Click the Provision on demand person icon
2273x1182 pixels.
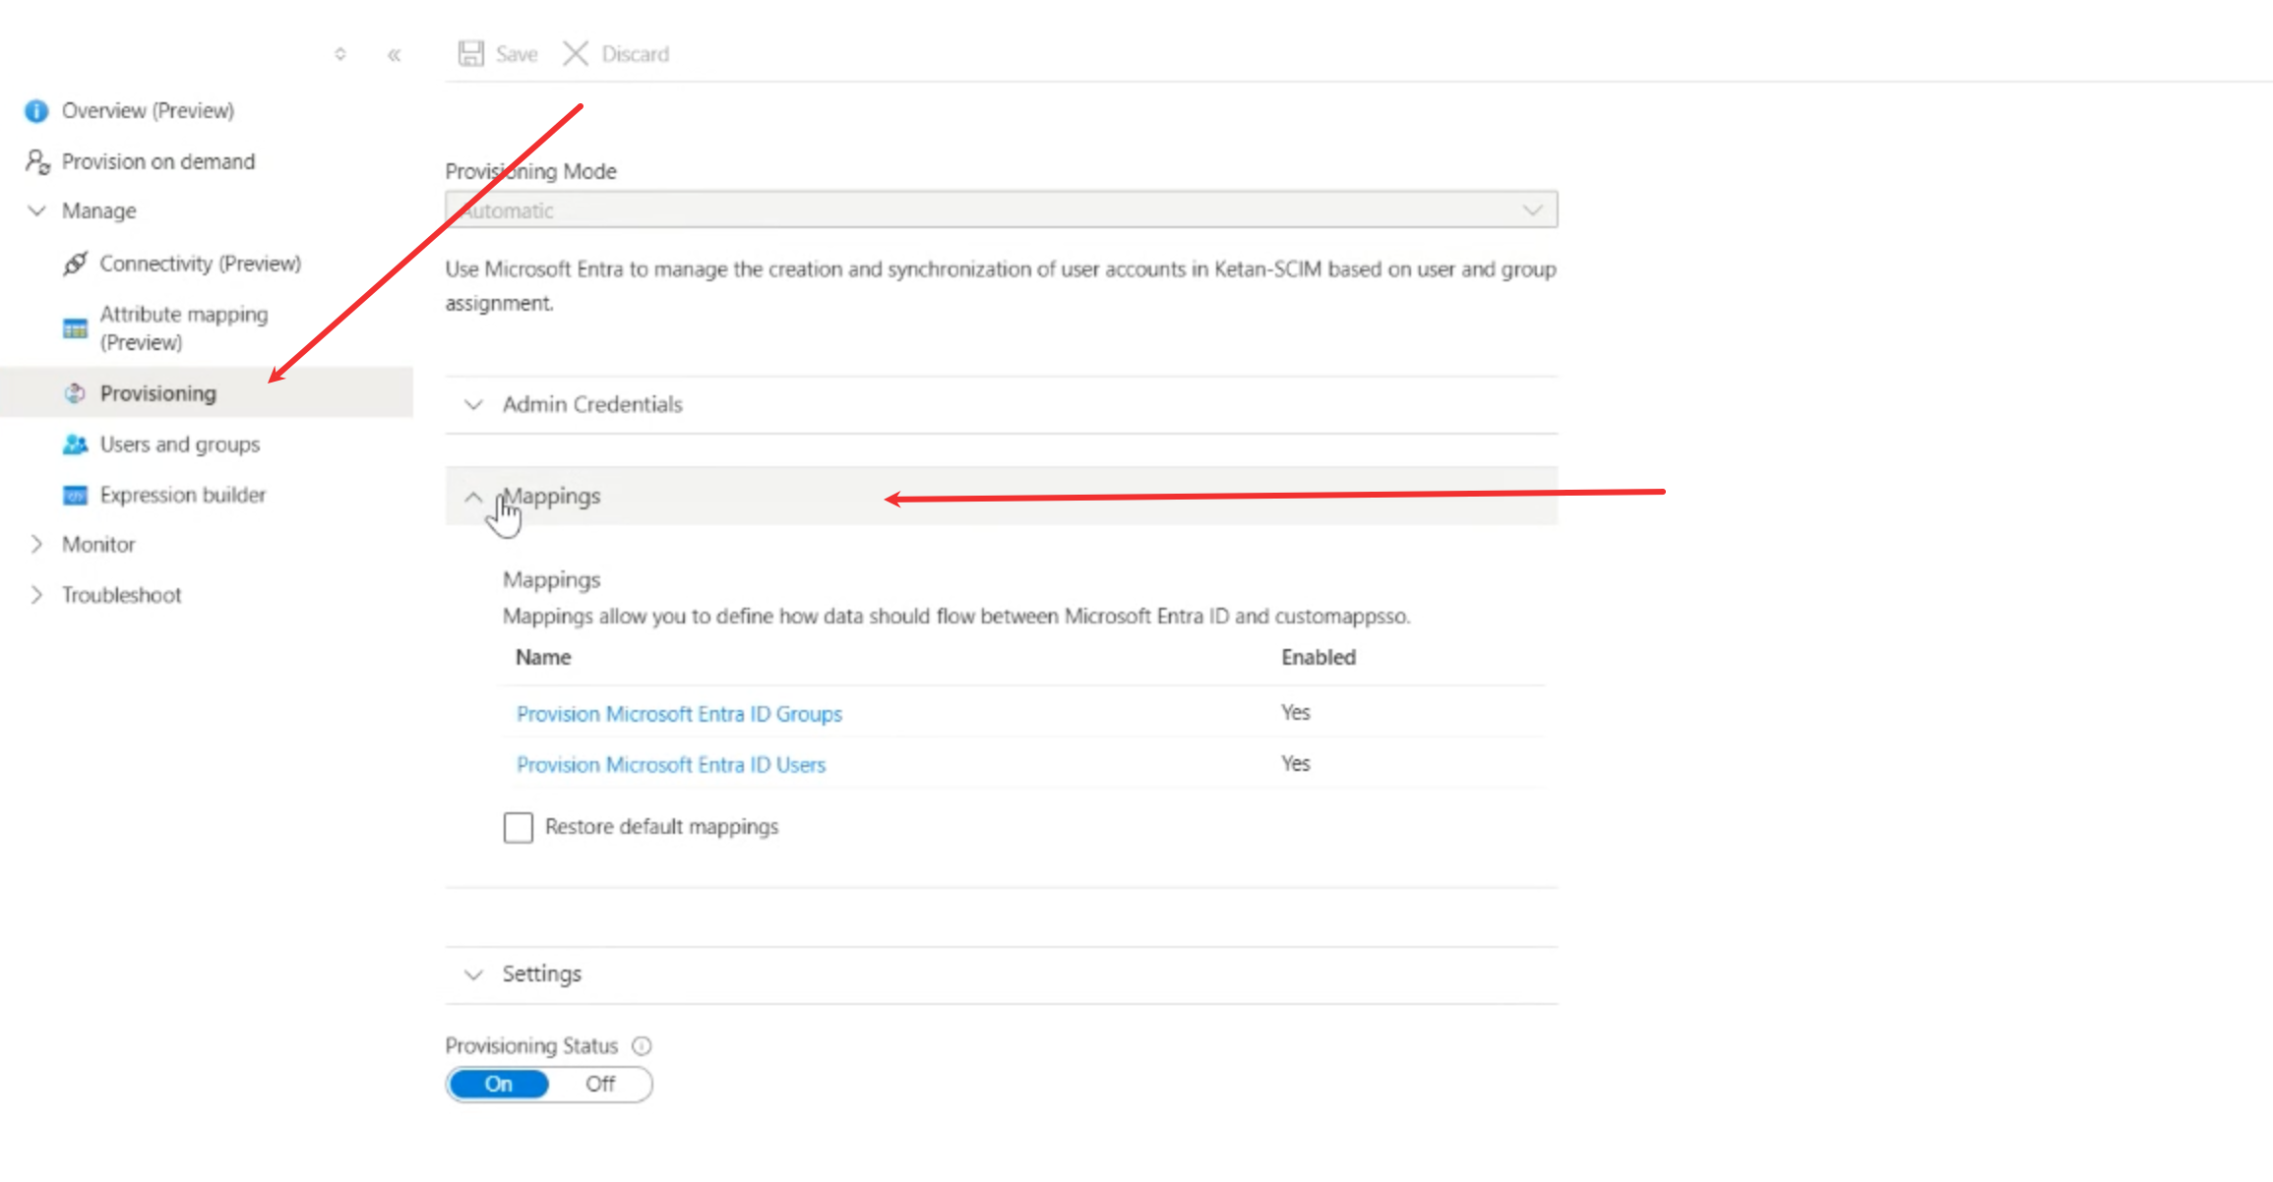(37, 161)
